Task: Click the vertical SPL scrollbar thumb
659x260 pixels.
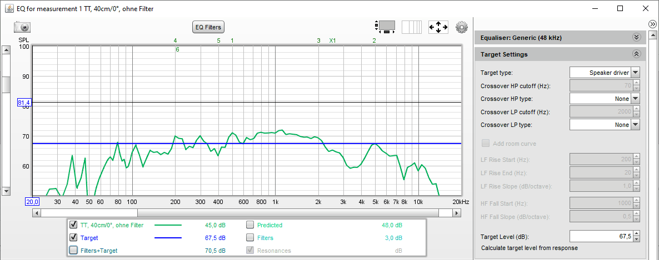Action: click(x=6, y=85)
